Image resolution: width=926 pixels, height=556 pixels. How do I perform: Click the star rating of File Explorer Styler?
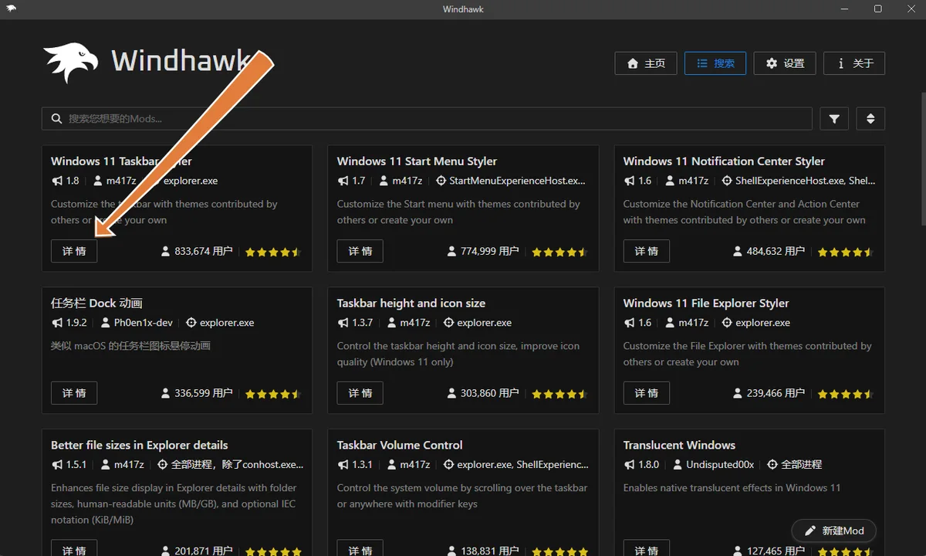tap(846, 394)
